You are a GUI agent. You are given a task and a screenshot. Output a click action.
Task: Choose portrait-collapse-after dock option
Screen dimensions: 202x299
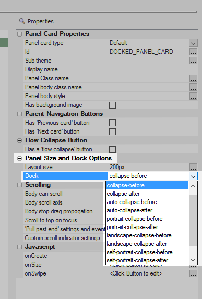click(x=147, y=227)
